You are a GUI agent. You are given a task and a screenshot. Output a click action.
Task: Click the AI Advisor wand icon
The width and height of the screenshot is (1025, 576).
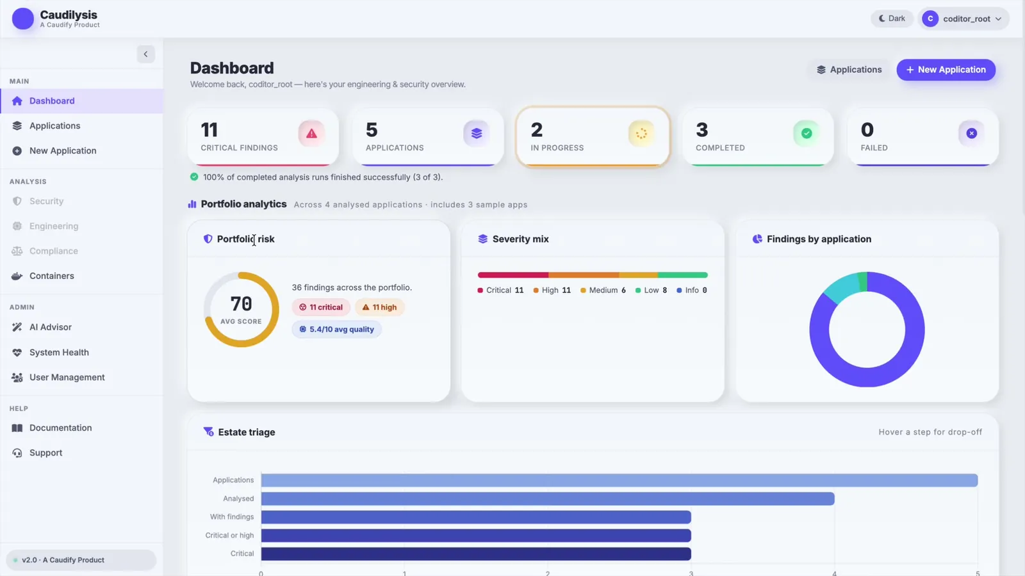pyautogui.click(x=17, y=327)
